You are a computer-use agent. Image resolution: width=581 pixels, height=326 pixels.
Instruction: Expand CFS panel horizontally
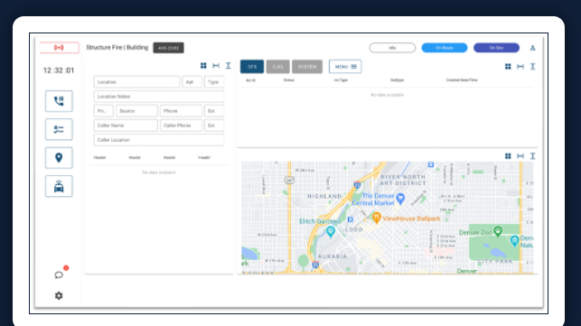[x=520, y=66]
